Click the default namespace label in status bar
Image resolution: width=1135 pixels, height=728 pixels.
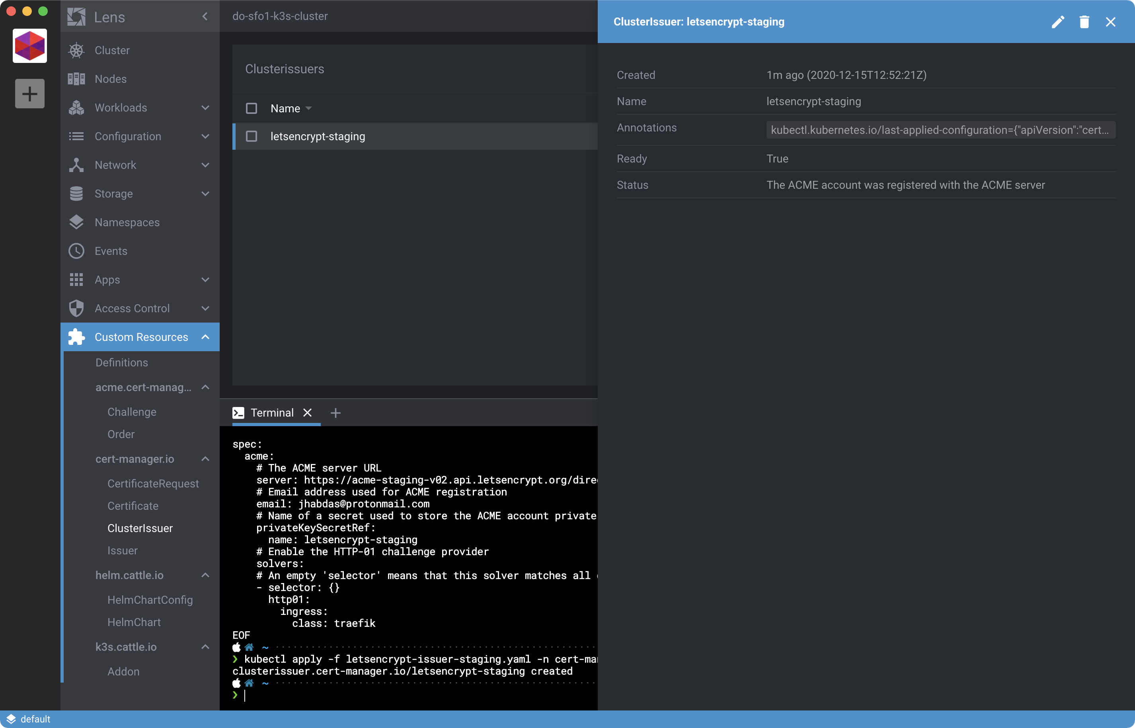(x=35, y=719)
